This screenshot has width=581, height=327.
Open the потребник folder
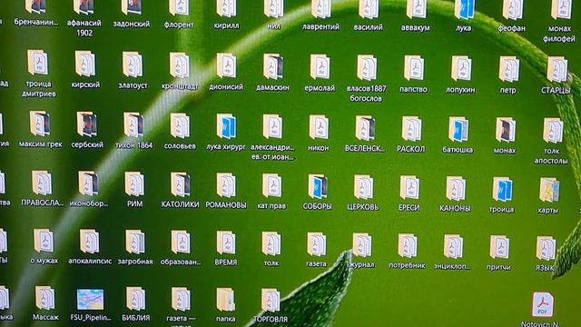click(x=408, y=246)
